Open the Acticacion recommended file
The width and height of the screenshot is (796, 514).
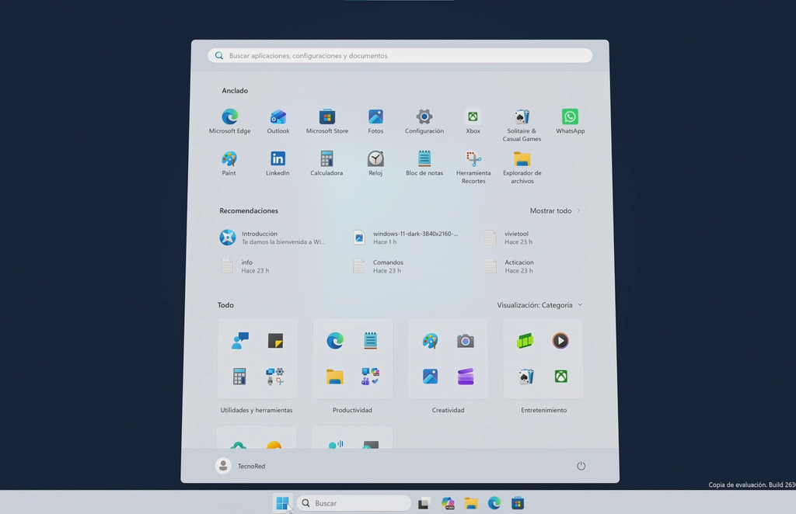(510, 266)
